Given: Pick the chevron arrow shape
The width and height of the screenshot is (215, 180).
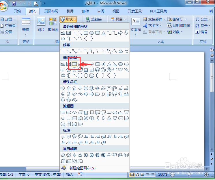Looking at the screenshot, I should pyautogui.click(x=103, y=94).
